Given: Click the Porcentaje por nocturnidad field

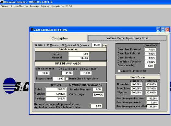Looking at the screenshot, I should point(153,107).
